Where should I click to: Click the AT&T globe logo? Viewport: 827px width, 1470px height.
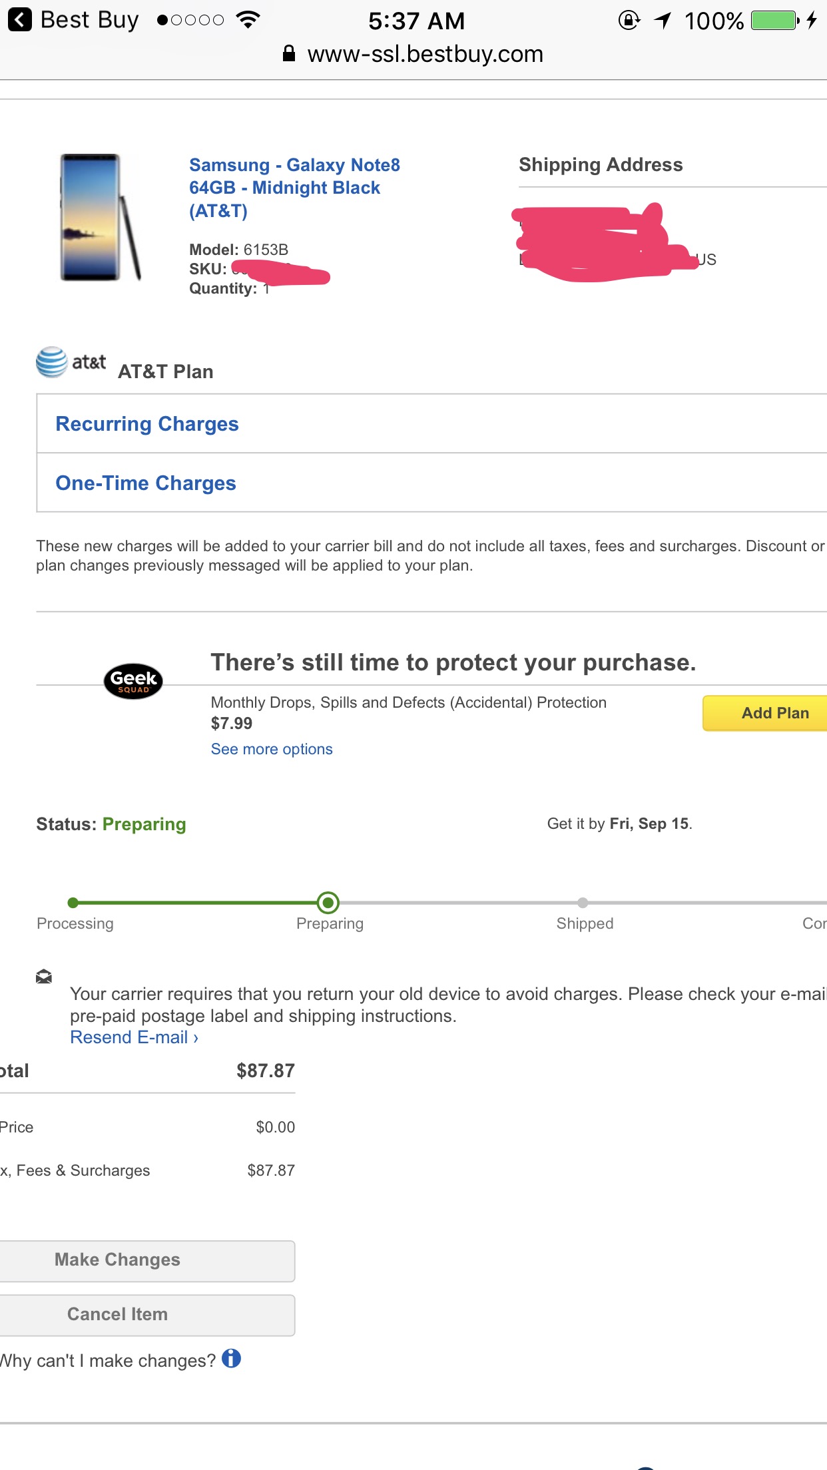[51, 362]
